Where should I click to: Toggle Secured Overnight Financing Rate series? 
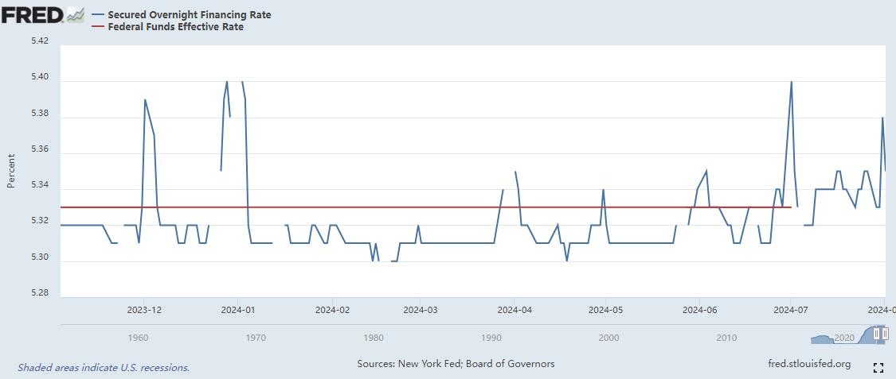pos(189,14)
